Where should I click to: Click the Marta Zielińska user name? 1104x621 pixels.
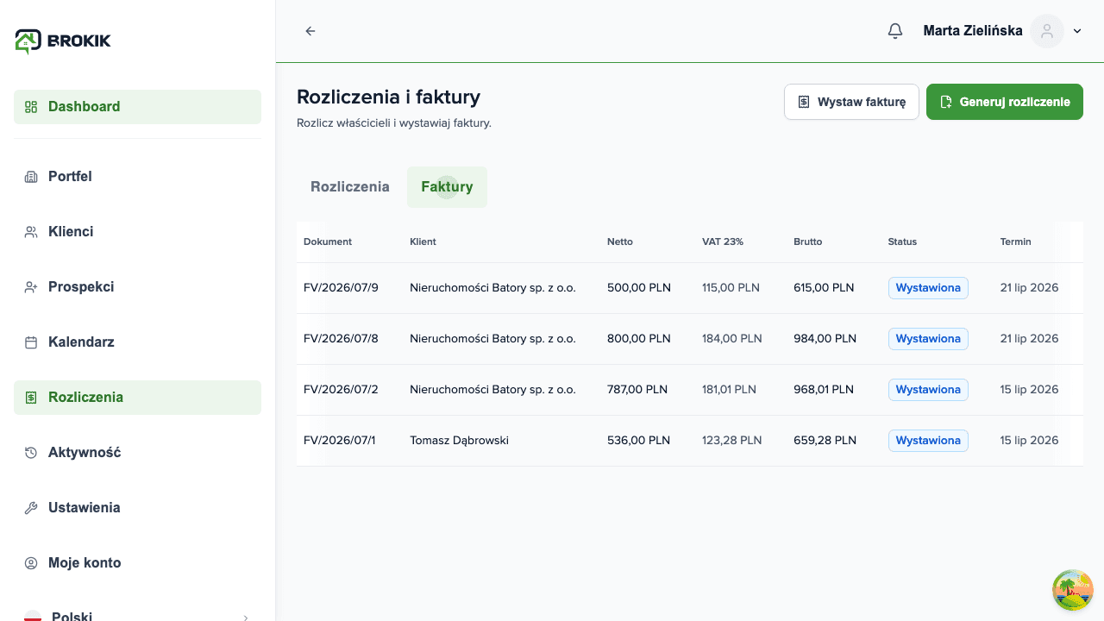[973, 31]
